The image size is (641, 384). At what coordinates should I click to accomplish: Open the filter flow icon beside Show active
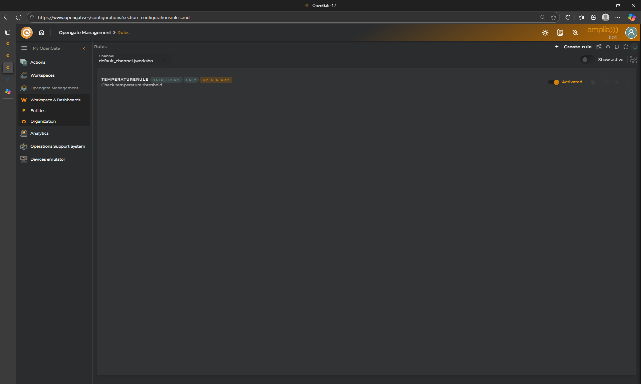pos(633,60)
